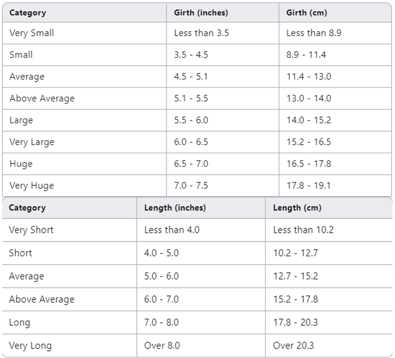Viewport: 395px width, 358px height.
Task: Select the "5.5 - 6.0" girth cell
Action: point(191,121)
